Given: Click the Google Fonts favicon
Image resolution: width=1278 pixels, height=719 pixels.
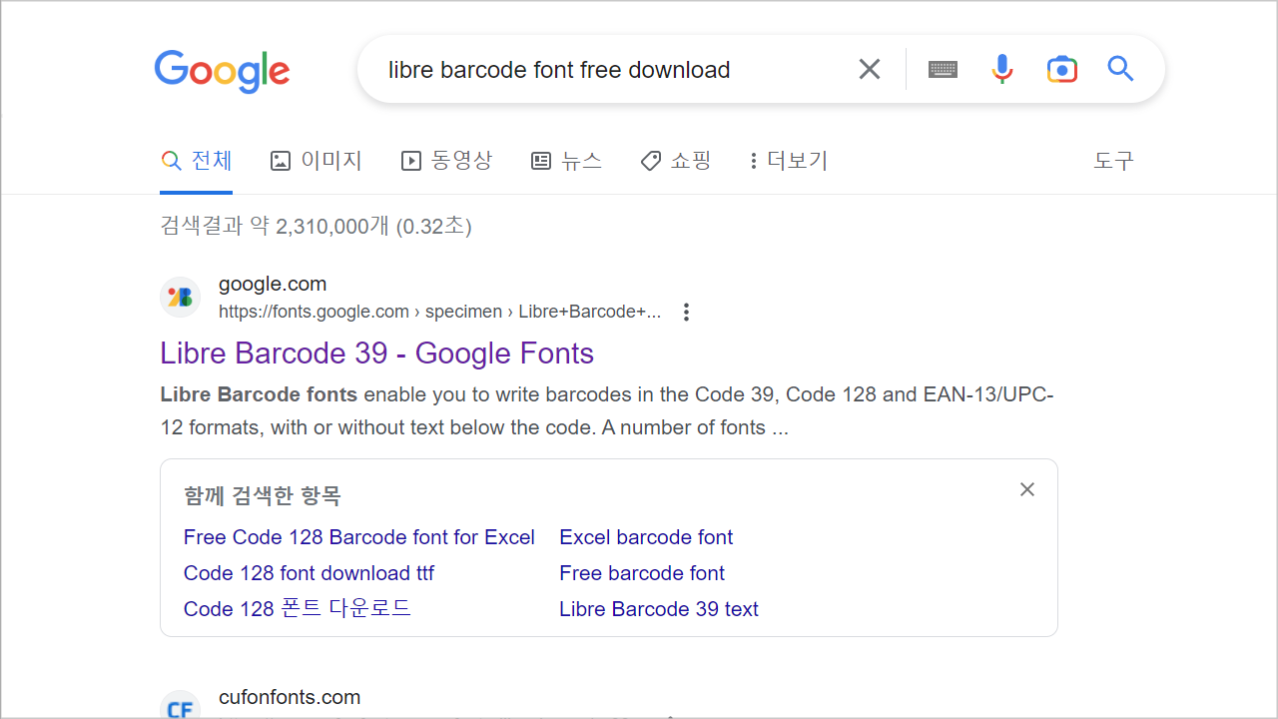Looking at the screenshot, I should (x=180, y=298).
